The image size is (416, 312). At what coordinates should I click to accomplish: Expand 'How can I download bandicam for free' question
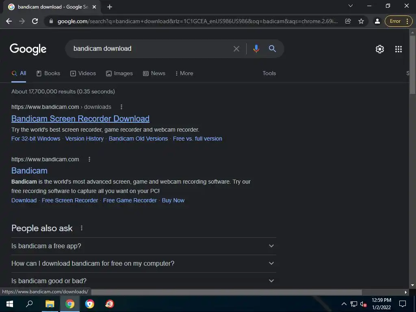pos(143,263)
